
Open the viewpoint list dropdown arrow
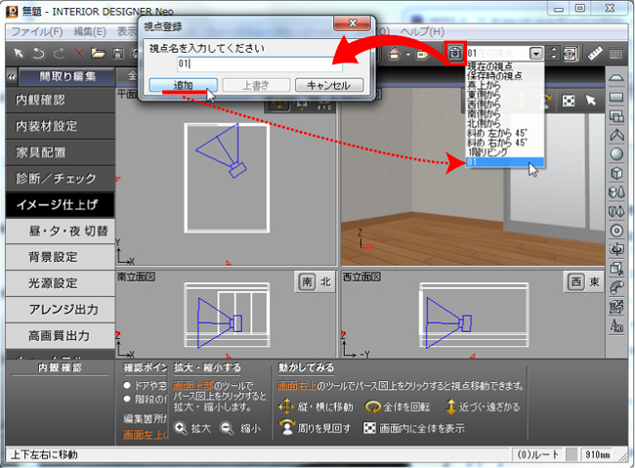(536, 54)
